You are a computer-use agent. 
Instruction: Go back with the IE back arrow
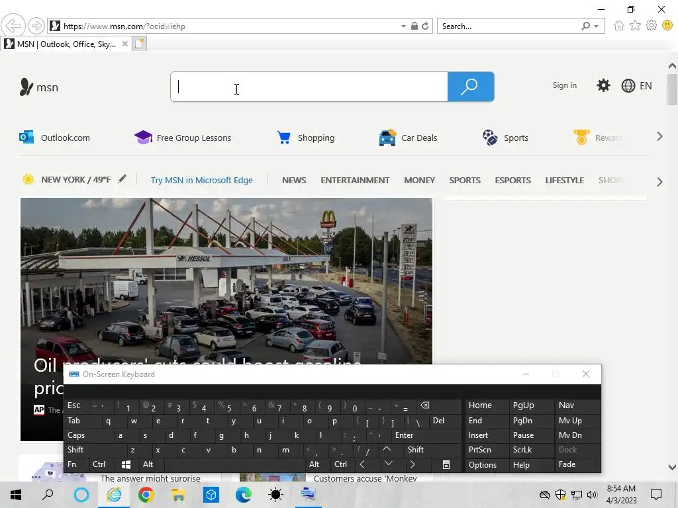(13, 26)
